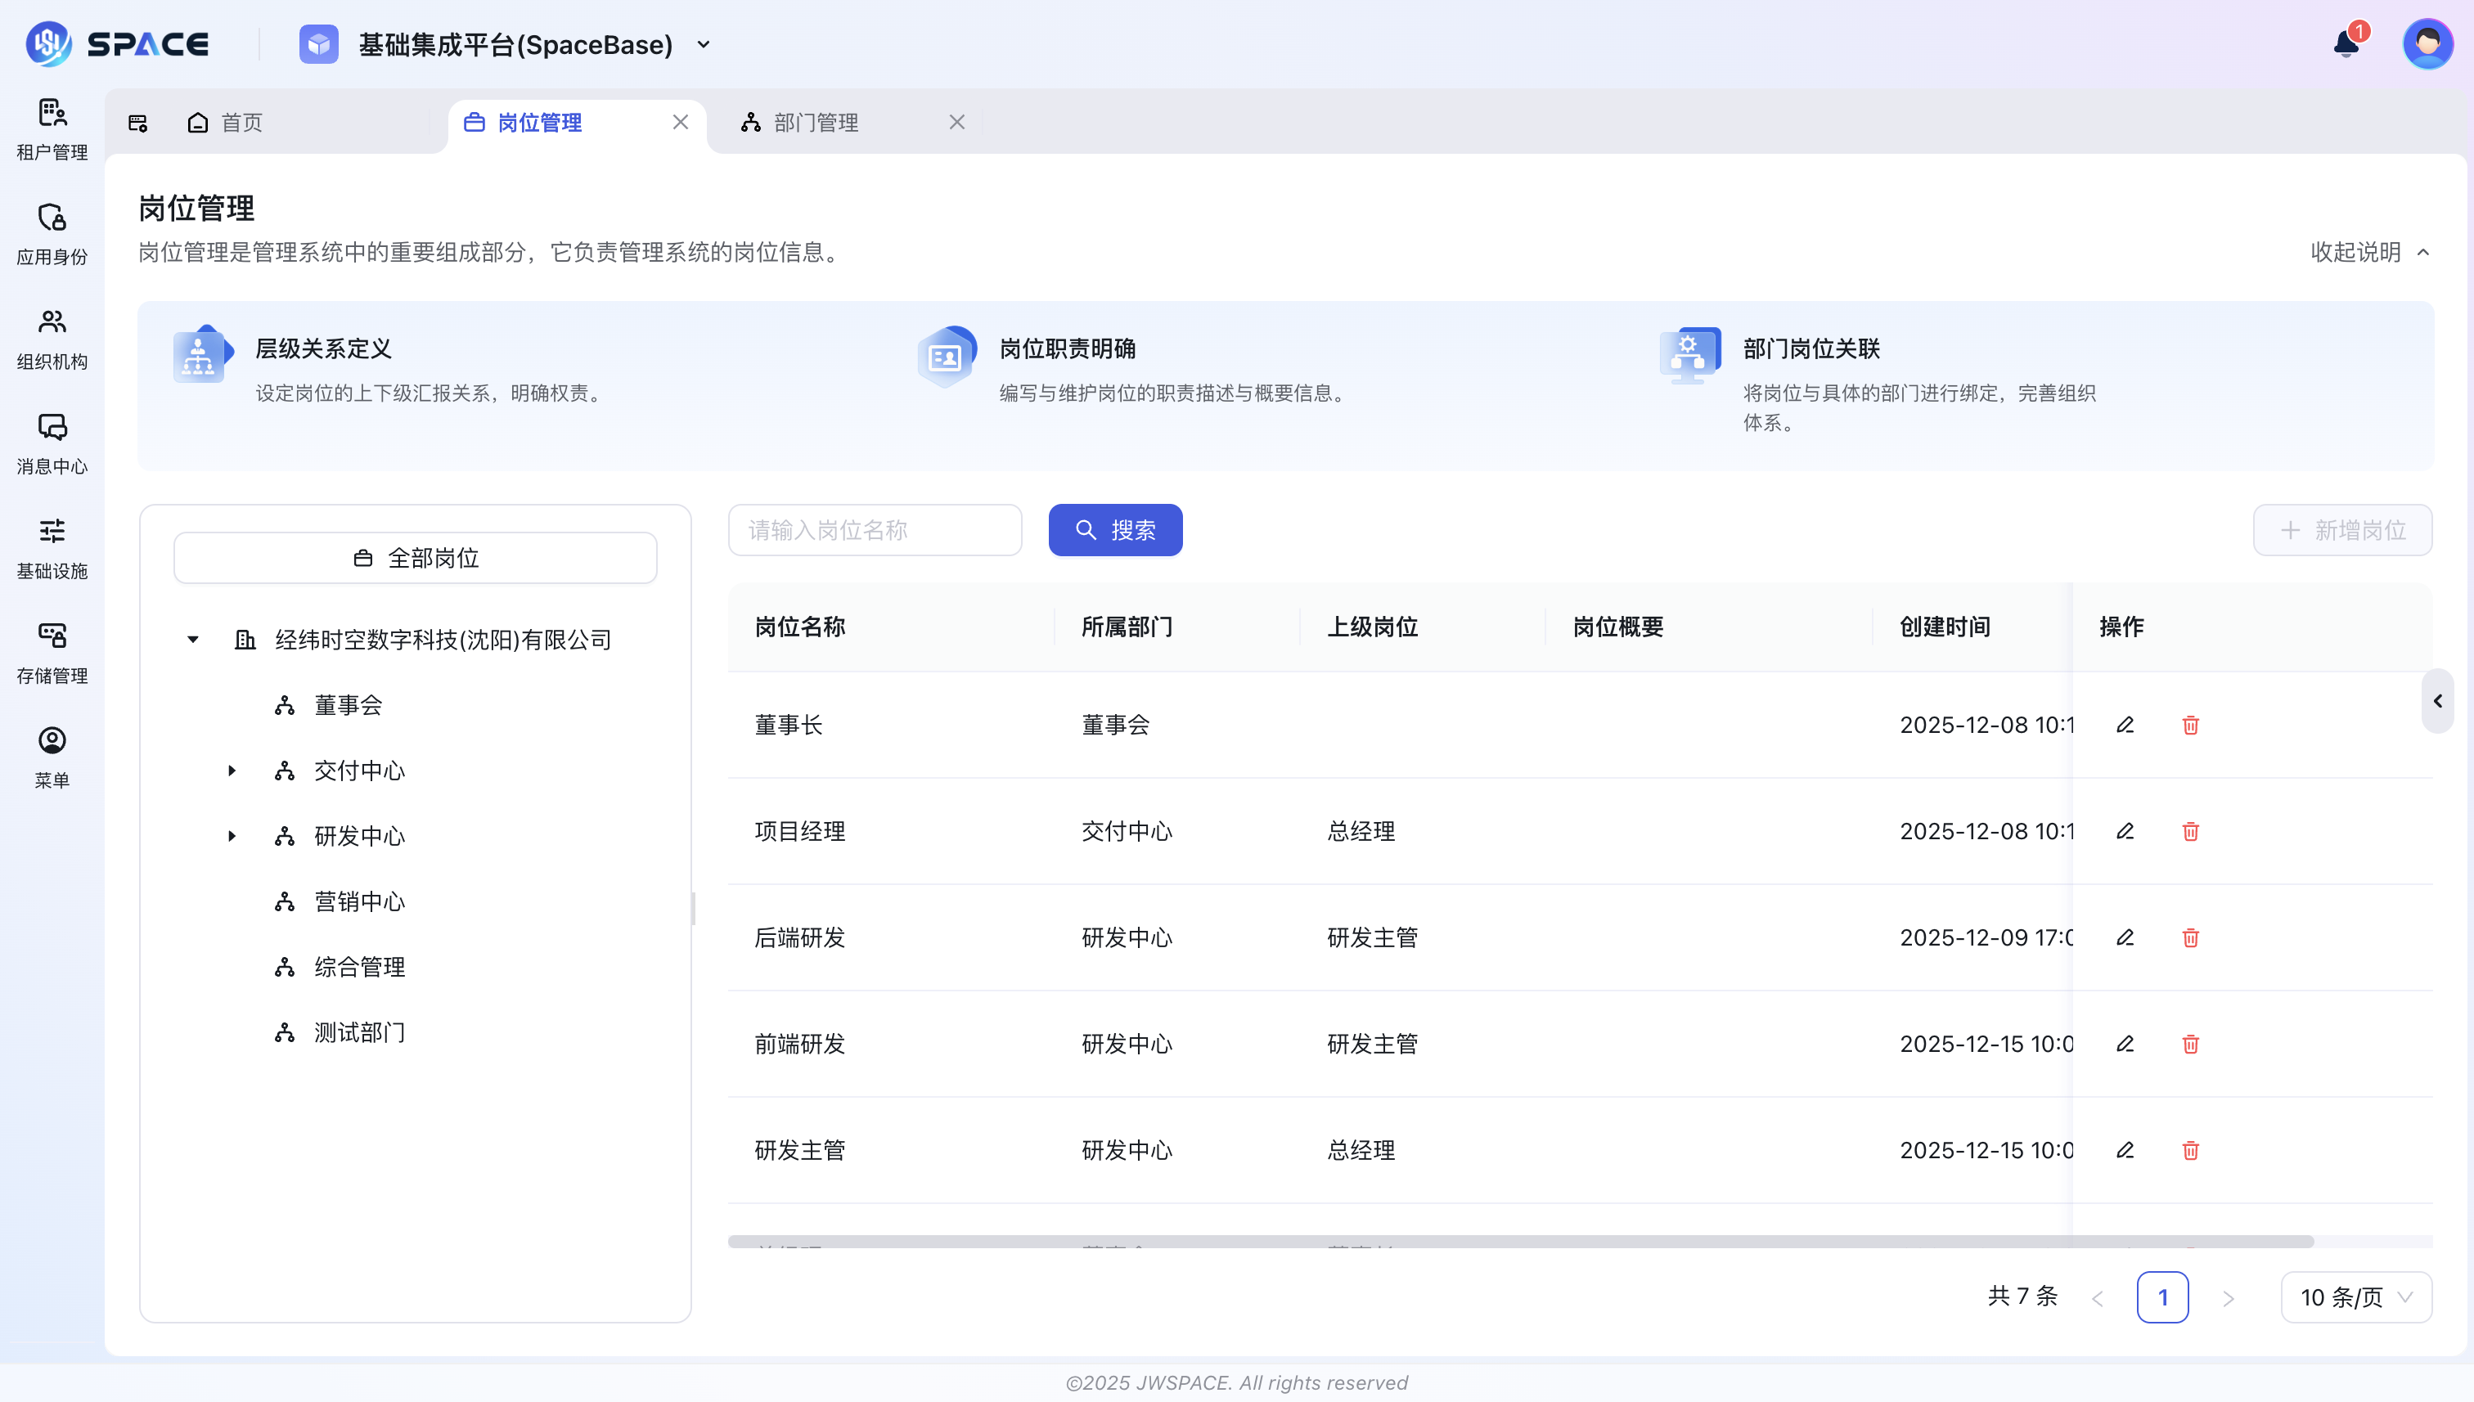Viewport: 2474px width, 1402px height.
Task: Switch to the 部门管理 tab
Action: coord(816,123)
